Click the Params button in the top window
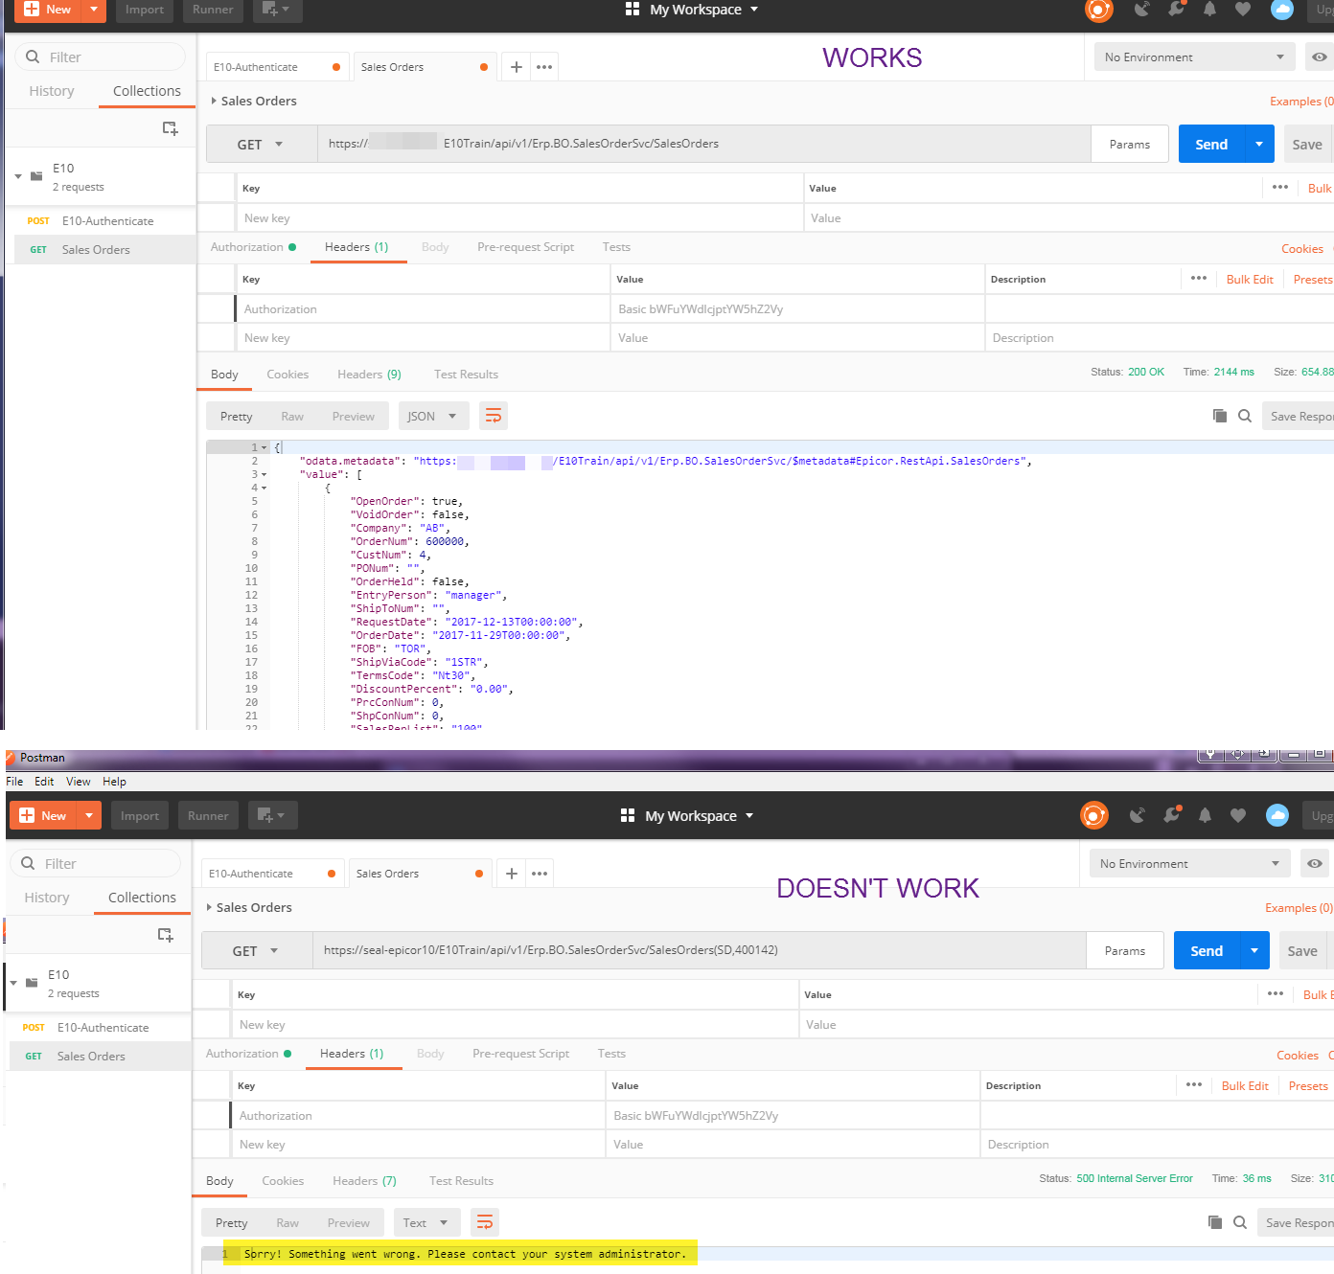Screen dimensions: 1334x1274 [x=1130, y=145]
